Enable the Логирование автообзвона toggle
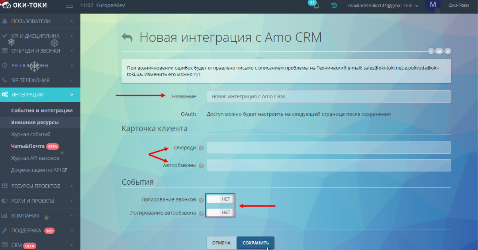 [220, 212]
